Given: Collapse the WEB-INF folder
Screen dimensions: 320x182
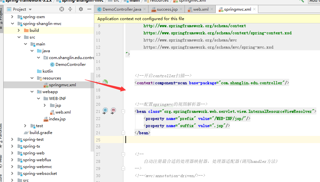Looking at the screenshot, I should [38, 98].
